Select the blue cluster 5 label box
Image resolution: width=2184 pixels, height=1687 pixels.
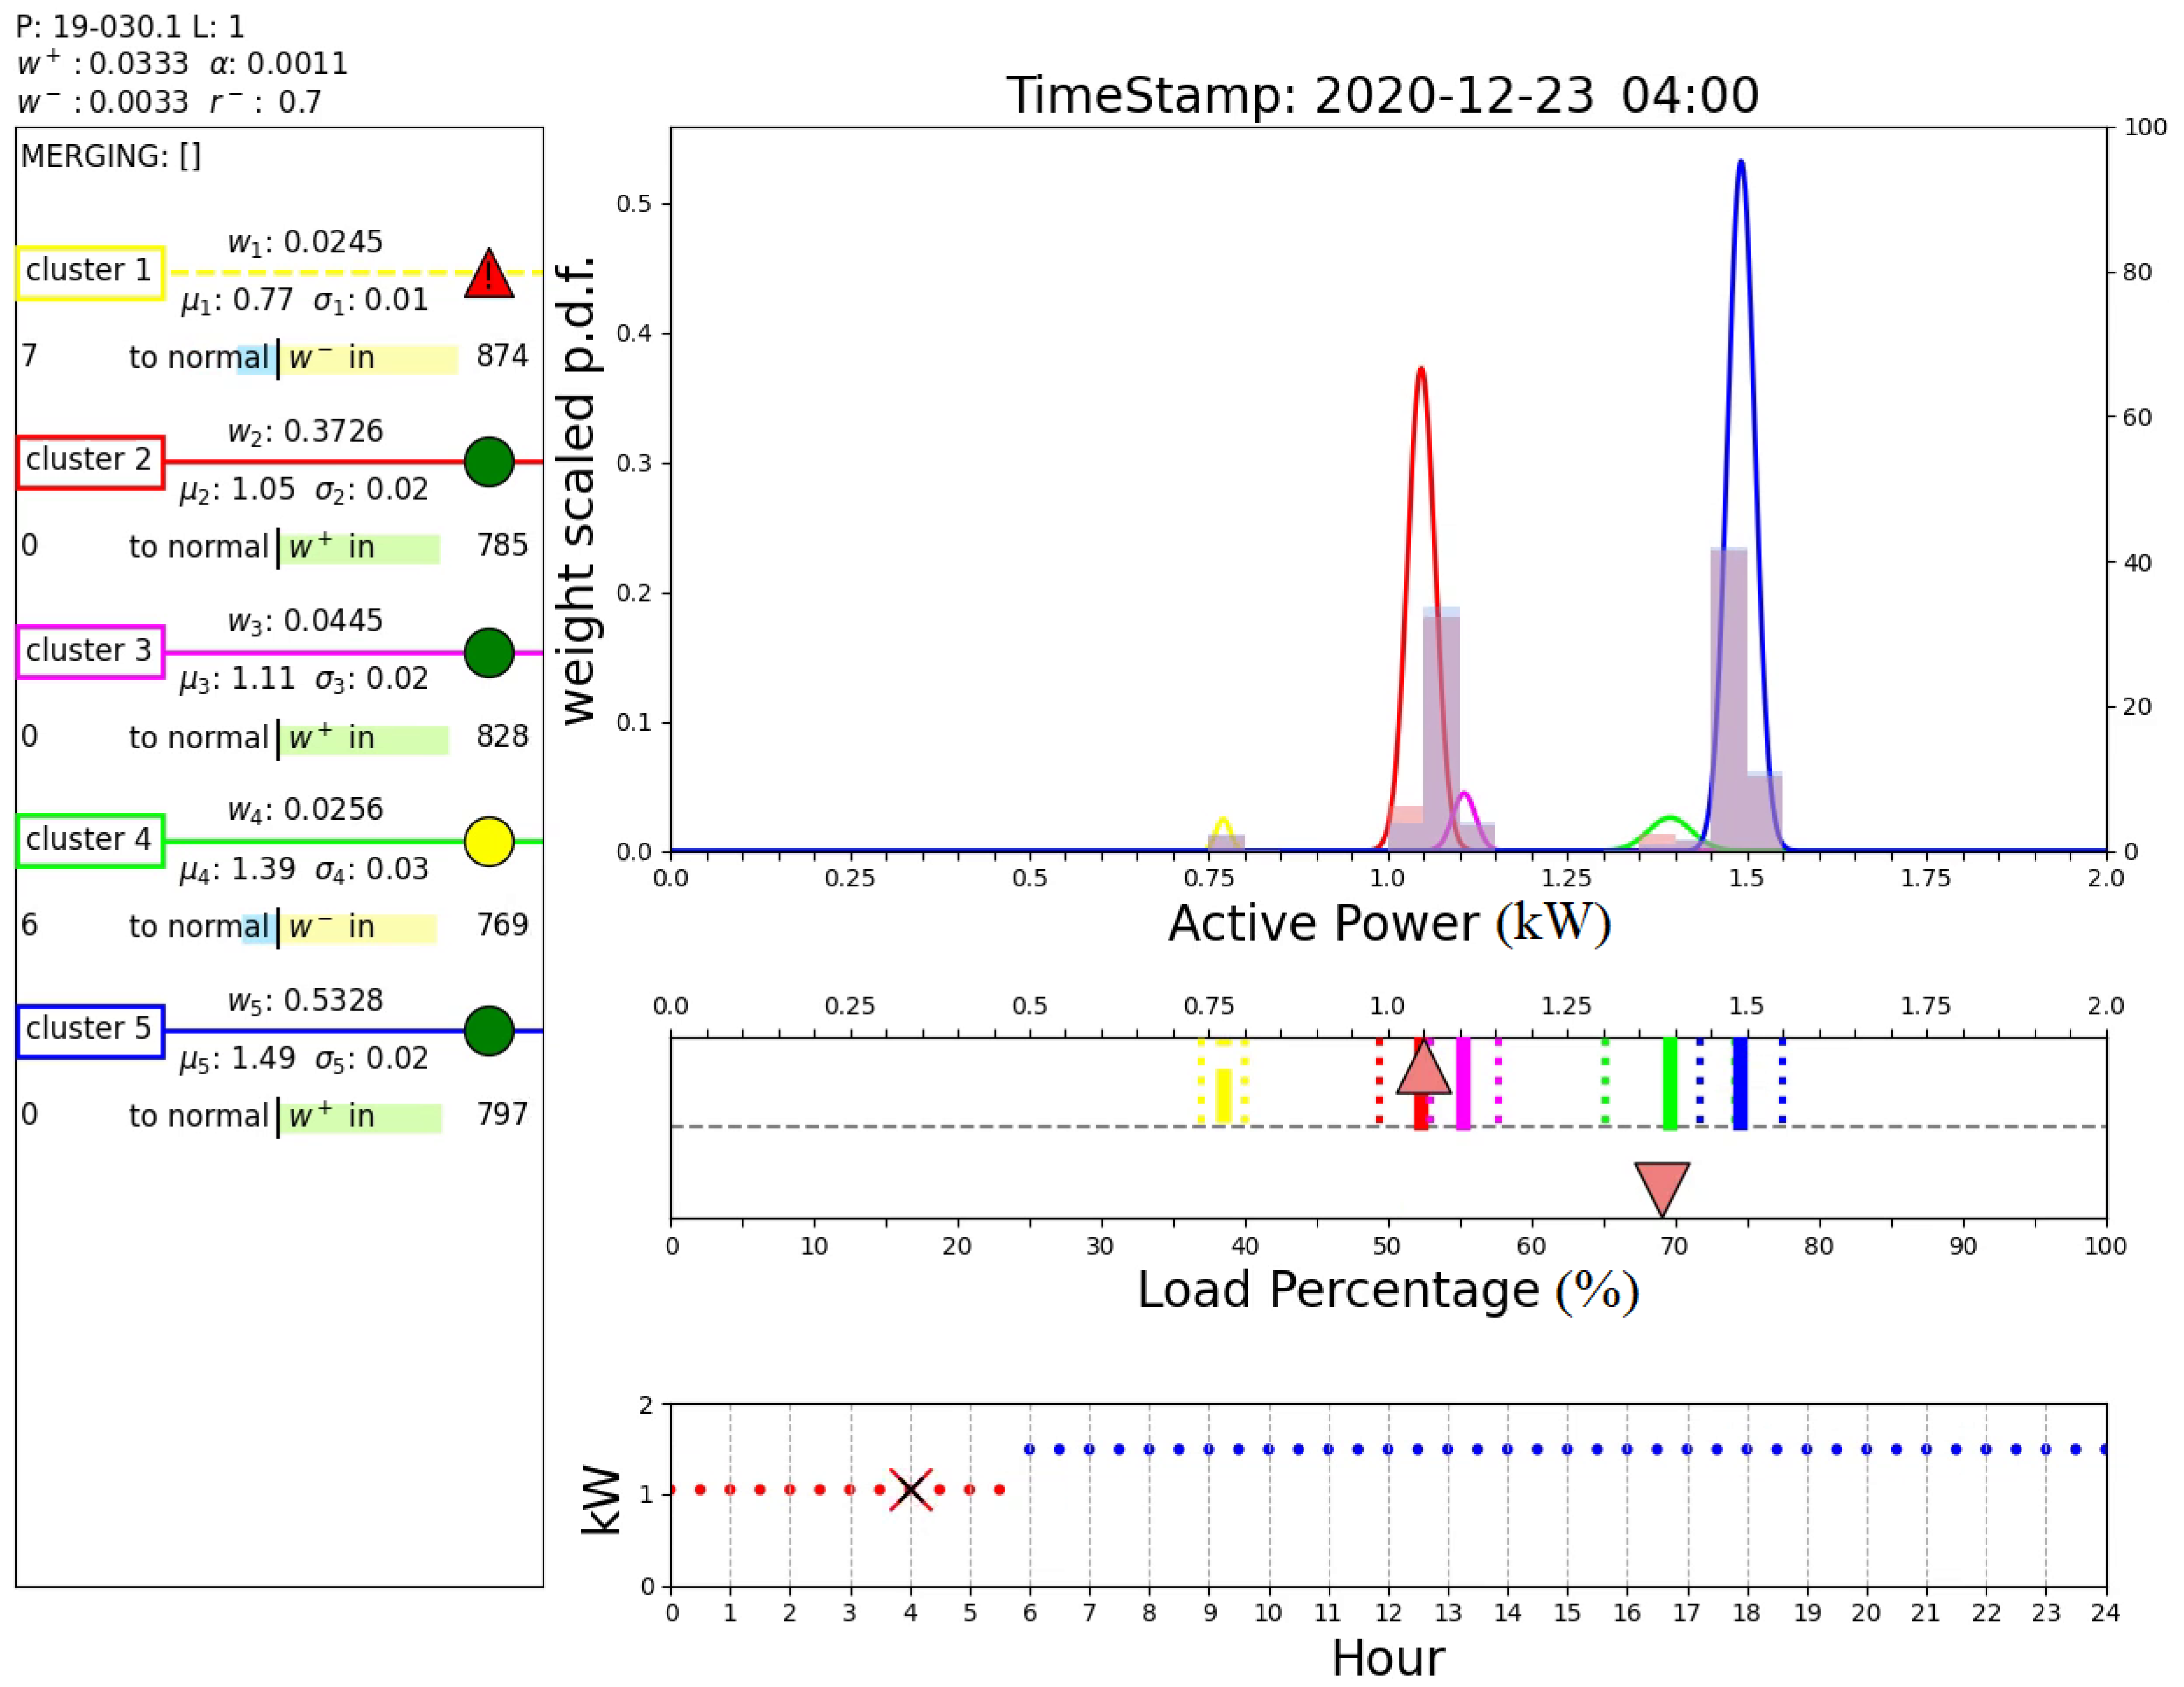click(x=90, y=1030)
